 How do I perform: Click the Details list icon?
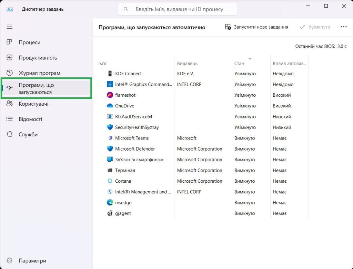(x=9, y=119)
